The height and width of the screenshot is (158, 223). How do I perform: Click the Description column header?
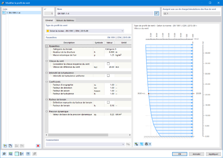click(x=69, y=43)
